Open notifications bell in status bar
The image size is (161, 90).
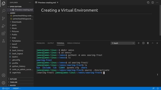coord(158,88)
